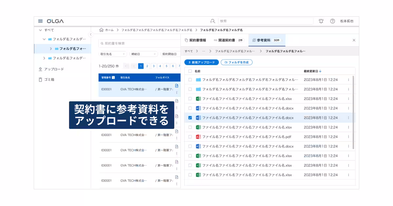
Task: Click the アップロード icon in sidebar
Action: click(40, 69)
